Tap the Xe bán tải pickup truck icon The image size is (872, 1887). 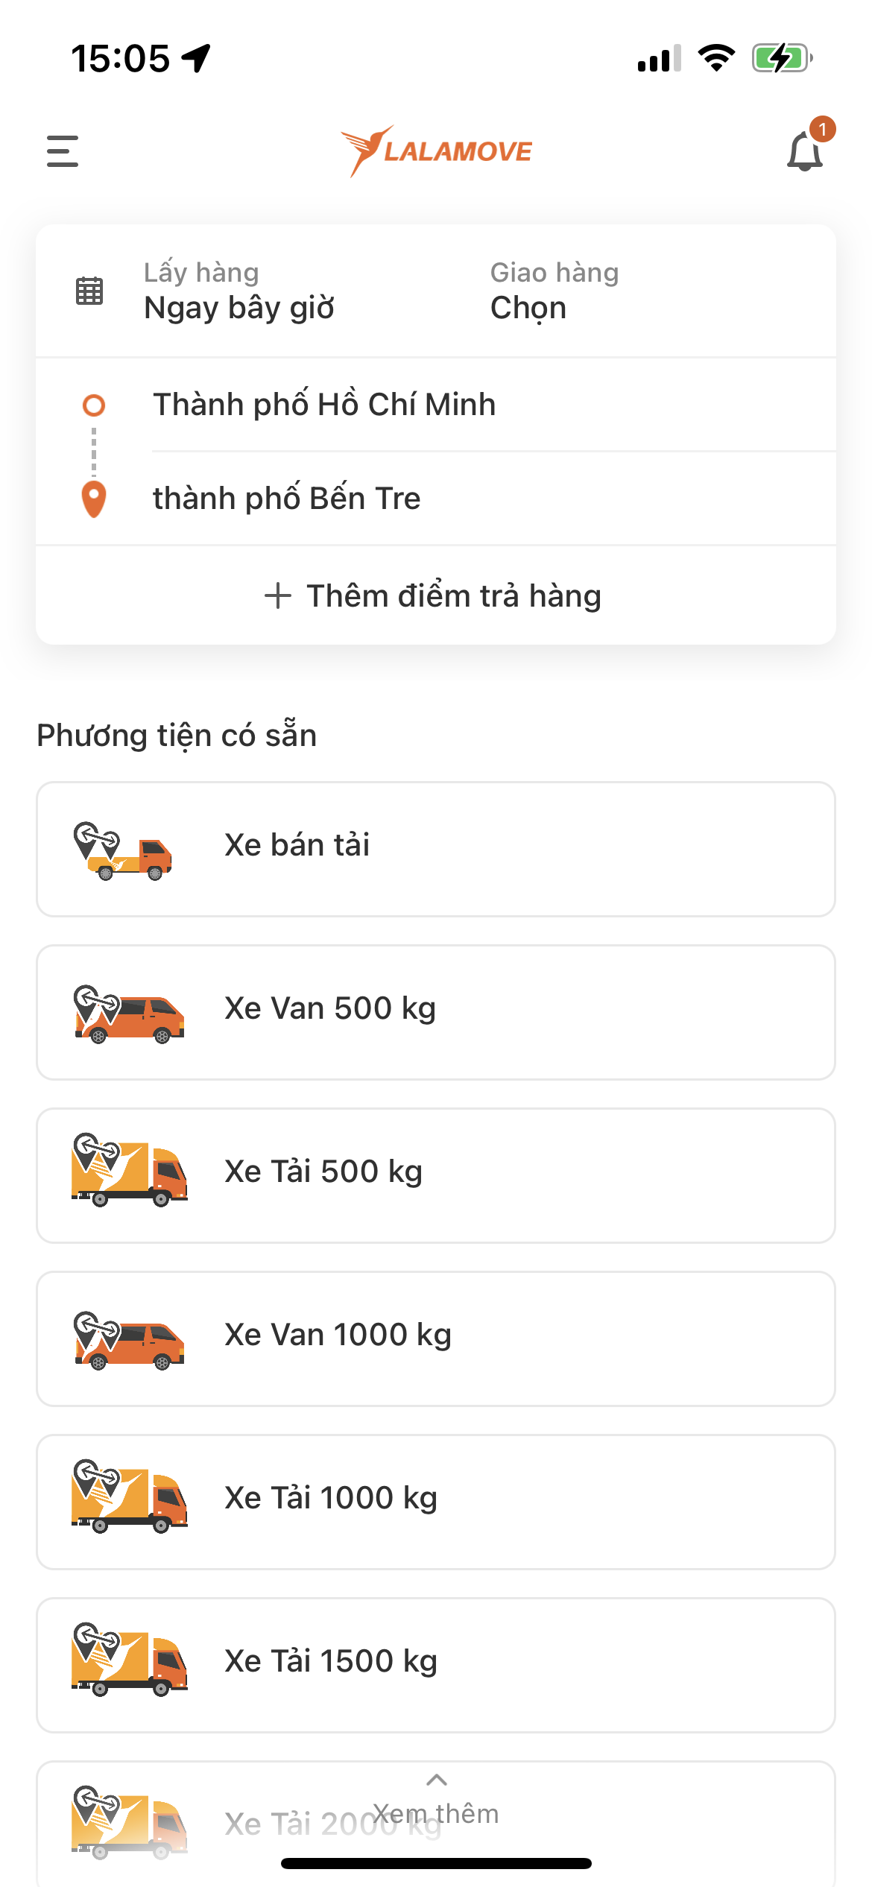(124, 850)
